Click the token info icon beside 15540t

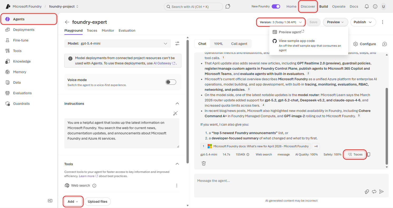coord(248,155)
